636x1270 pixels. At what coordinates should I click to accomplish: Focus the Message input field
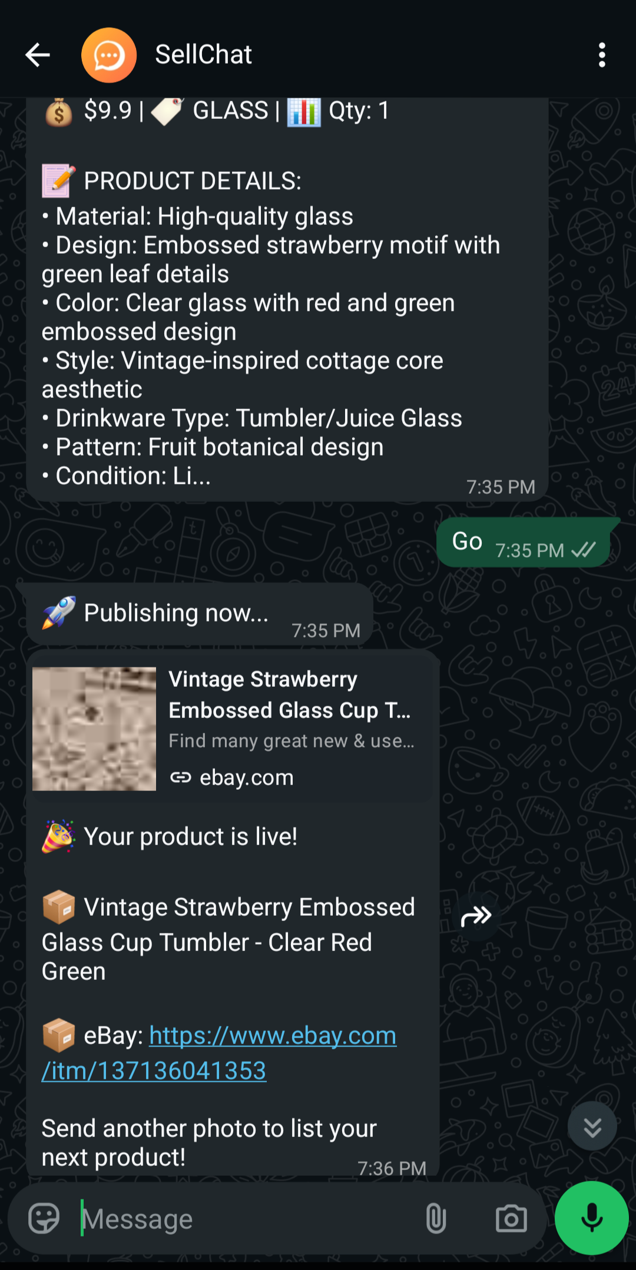pyautogui.click(x=236, y=1219)
